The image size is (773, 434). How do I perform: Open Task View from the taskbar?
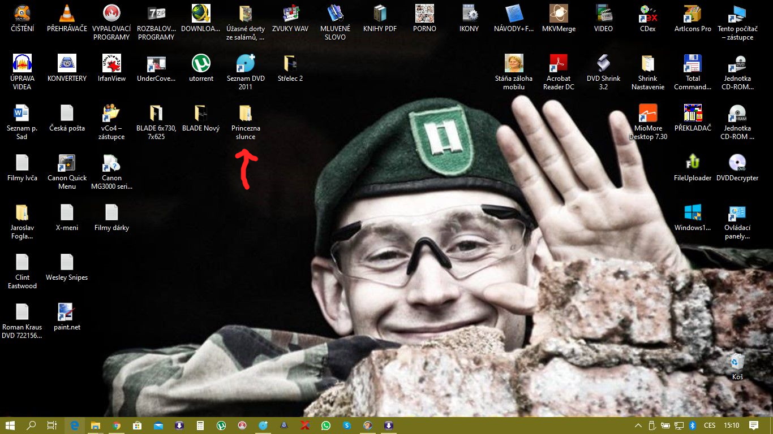point(52,426)
